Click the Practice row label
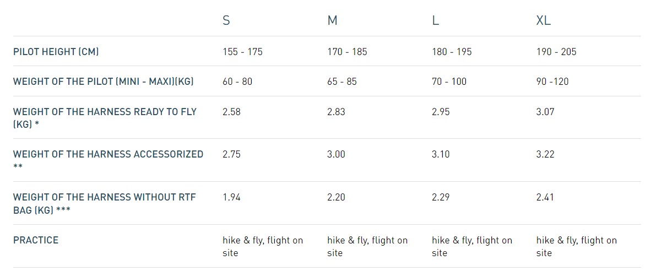 36,240
